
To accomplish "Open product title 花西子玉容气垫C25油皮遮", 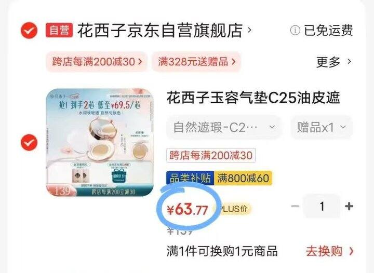I will 253,98.
